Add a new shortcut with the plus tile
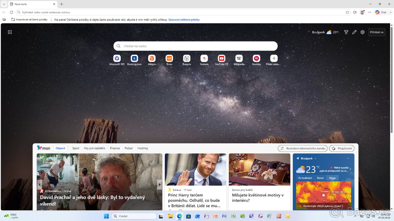Screen dimensions: 394x221 click(274, 60)
